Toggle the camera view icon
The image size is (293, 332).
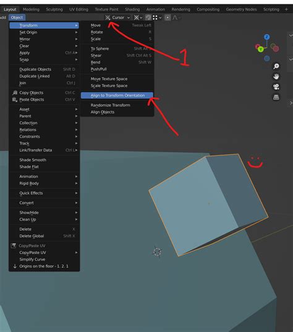(276, 87)
